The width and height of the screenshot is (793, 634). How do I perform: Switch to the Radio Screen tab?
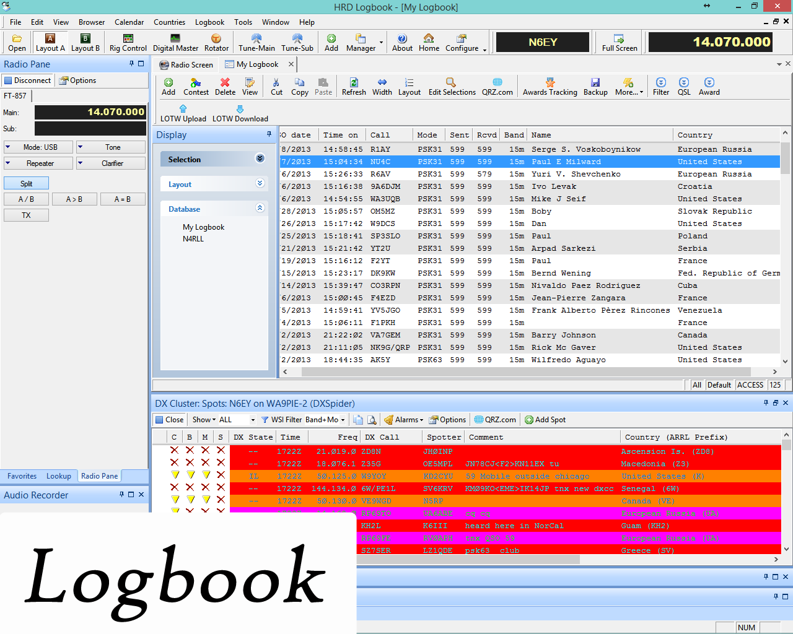click(x=186, y=64)
